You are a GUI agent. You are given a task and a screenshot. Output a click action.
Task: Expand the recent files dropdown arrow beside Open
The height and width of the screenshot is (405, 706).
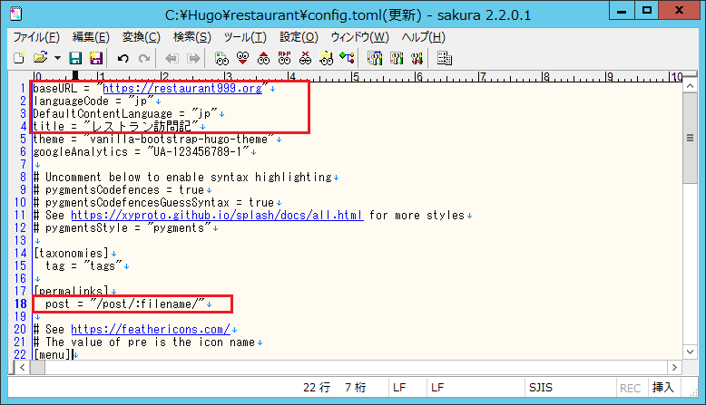[57, 58]
